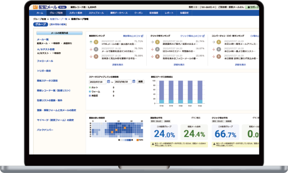
Task: Click the start date field 2023/07/18
Action: tap(97, 81)
